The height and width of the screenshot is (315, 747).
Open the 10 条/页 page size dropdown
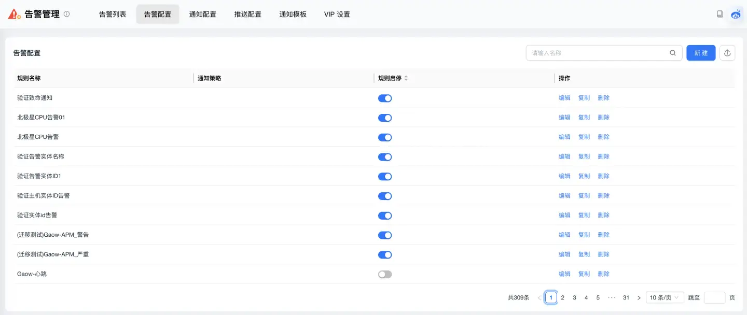(x=664, y=297)
